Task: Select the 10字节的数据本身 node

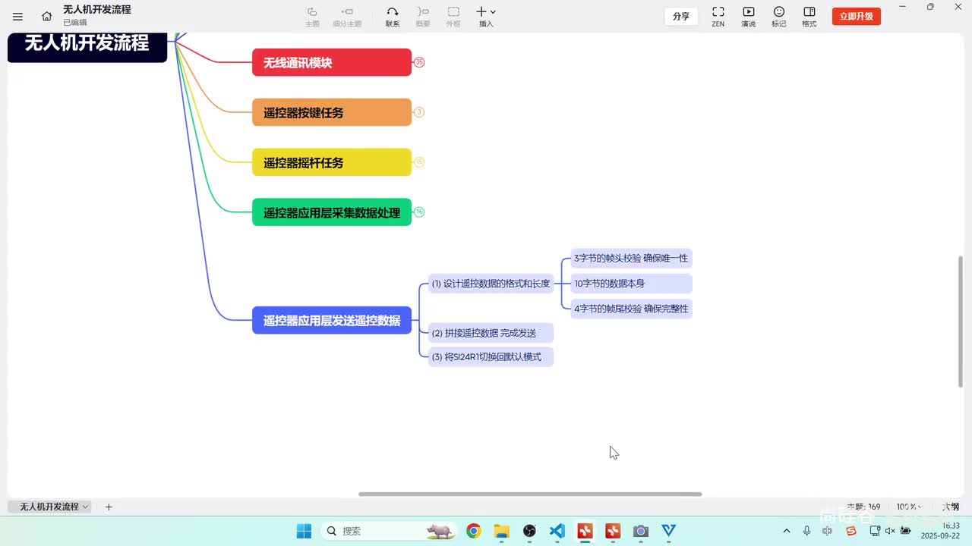Action: click(x=631, y=284)
